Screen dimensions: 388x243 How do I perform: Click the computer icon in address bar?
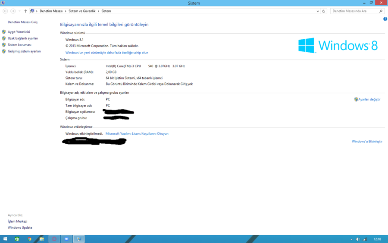[x=32, y=11]
